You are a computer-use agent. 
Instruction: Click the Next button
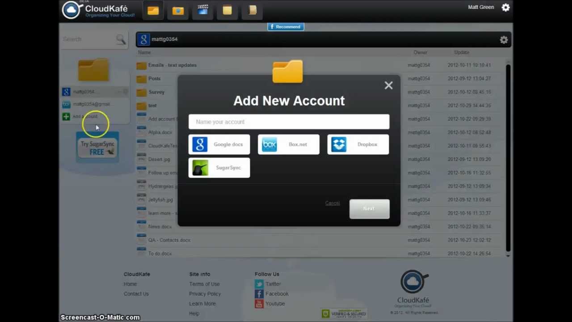click(369, 209)
